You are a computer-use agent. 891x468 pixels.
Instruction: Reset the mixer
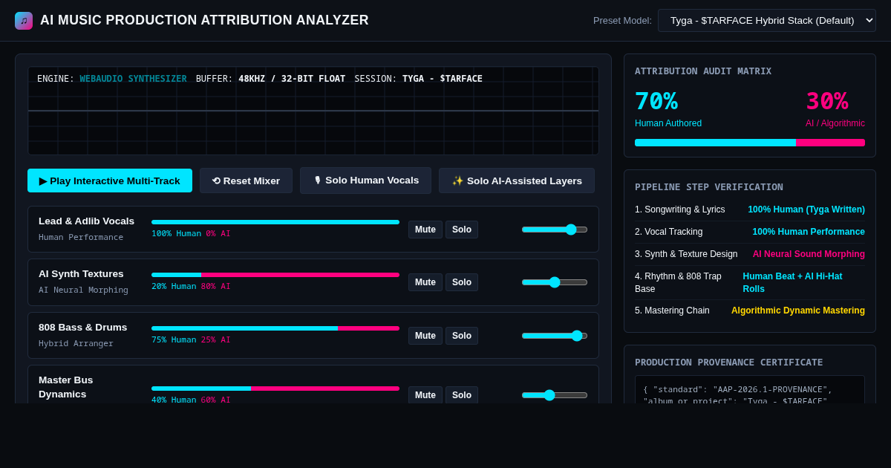click(246, 181)
